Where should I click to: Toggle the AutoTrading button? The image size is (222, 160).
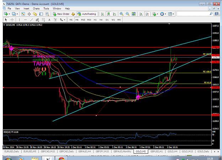pyautogui.click(x=87, y=14)
